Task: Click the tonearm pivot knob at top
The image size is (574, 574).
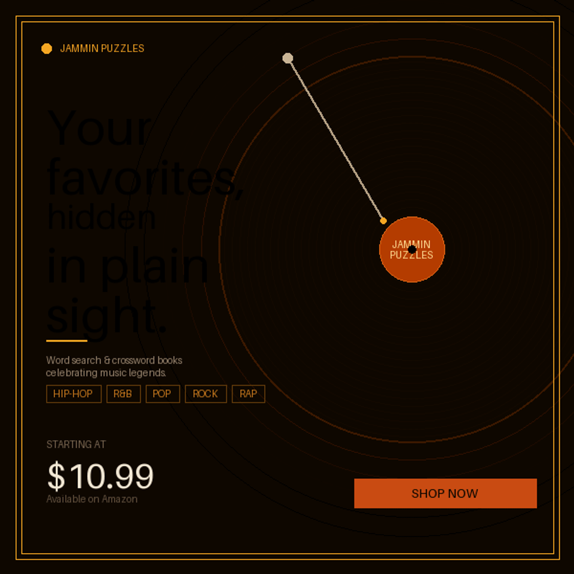Action: click(x=288, y=58)
